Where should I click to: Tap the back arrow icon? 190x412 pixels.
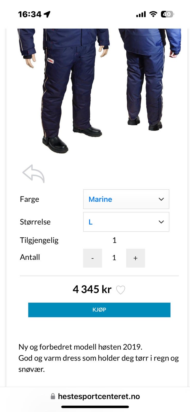pos(33,174)
